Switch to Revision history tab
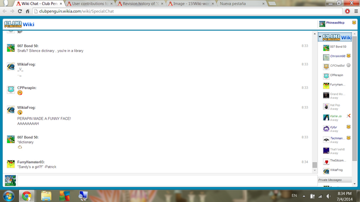Screen dimensions: 360x202 pyautogui.click(x=141, y=4)
